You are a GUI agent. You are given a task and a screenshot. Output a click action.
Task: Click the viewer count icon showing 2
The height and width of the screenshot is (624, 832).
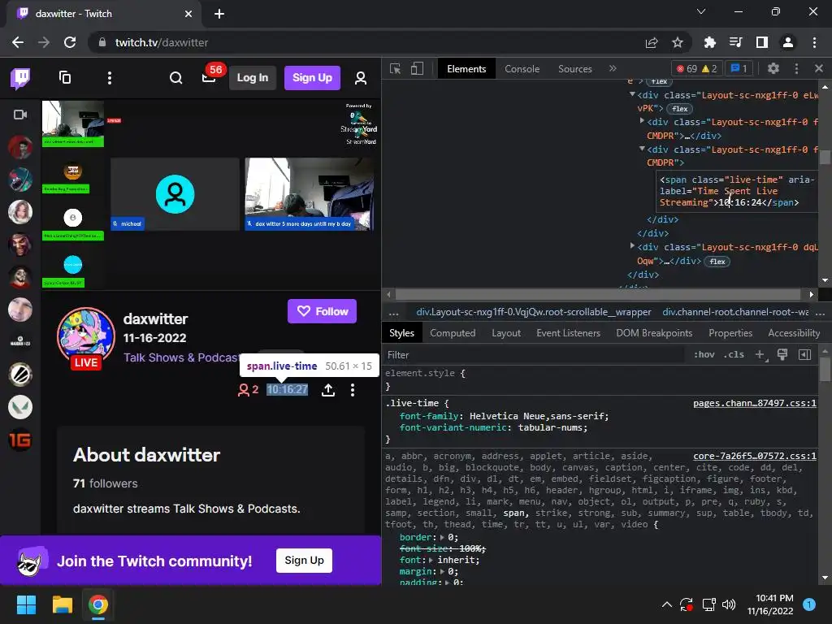(x=248, y=390)
